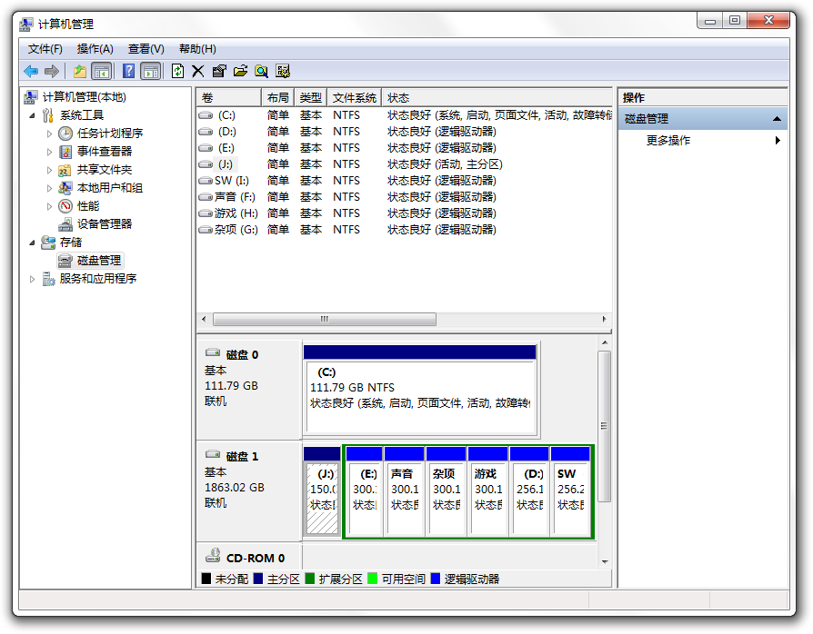The width and height of the screenshot is (813, 634).
Task: Toggle the show/hide console tree button
Action: 102,71
